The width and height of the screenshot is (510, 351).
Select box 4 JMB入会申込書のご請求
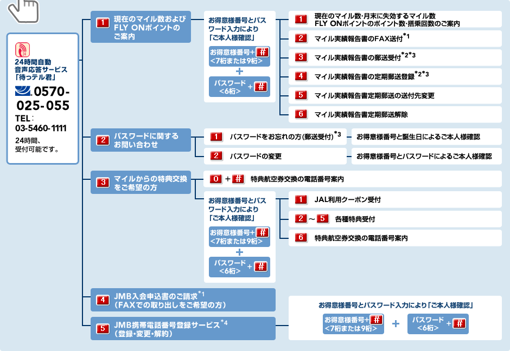coord(183,300)
